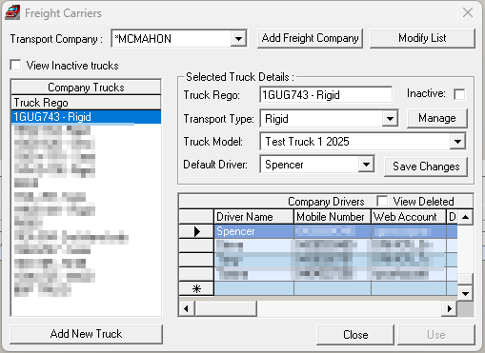
Task: Click the Save Changes button
Action: [x=426, y=167]
